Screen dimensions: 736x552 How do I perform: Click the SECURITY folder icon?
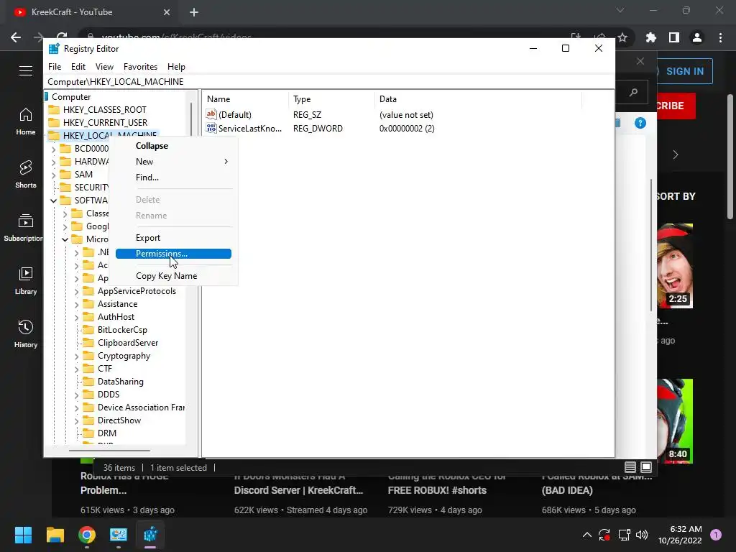[x=65, y=188]
